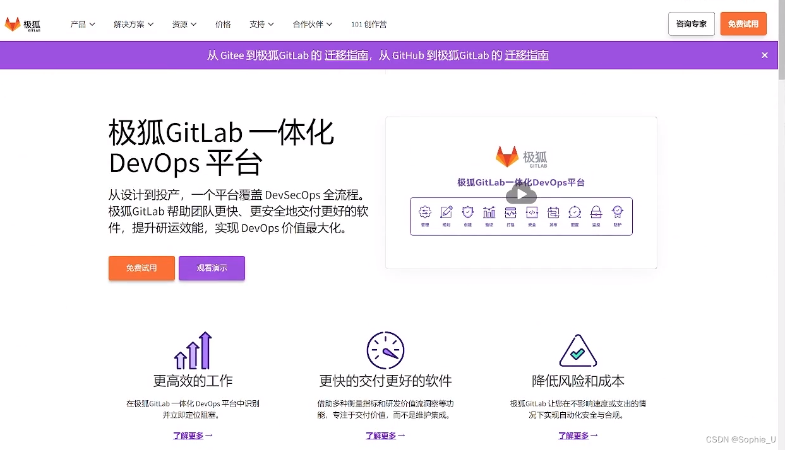Screen dimensions: 785x450
Task: Go to the 价格 page
Action: [223, 25]
